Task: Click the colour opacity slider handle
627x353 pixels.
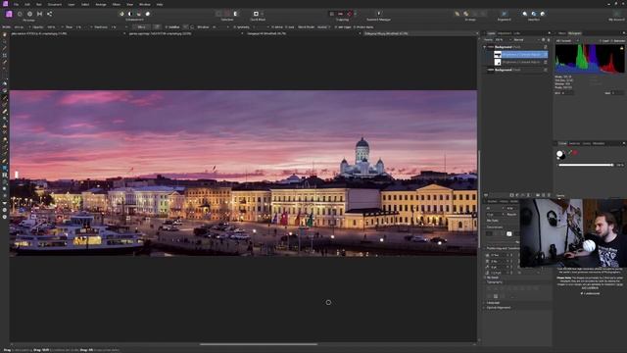Action: click(611, 165)
